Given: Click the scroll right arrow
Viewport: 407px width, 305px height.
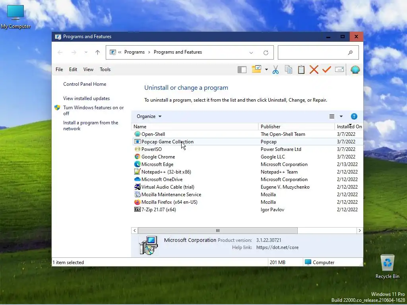Looking at the screenshot, I should click(359, 231).
